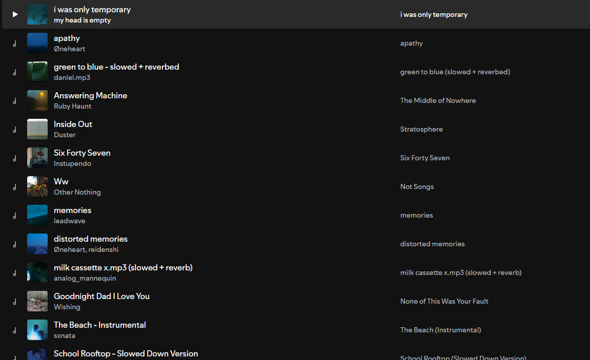Click the cover art of "The Beach - Instrumental"
590x360 pixels.
click(37, 330)
